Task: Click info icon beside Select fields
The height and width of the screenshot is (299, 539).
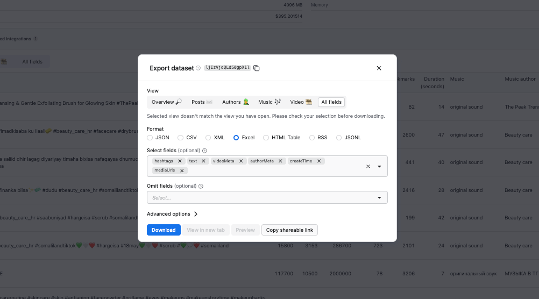Action: [204, 151]
